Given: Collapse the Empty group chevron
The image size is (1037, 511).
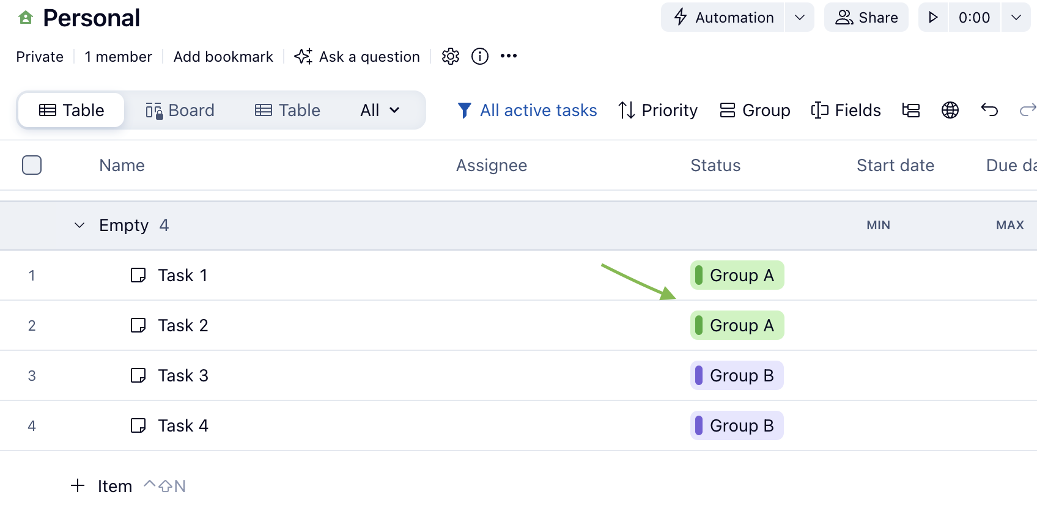Looking at the screenshot, I should tap(79, 226).
